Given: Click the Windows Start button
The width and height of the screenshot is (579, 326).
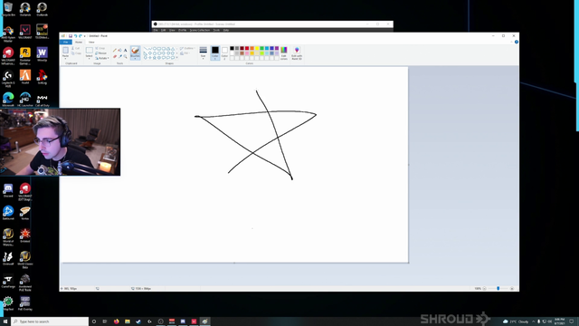Looking at the screenshot, I should click(x=5, y=321).
